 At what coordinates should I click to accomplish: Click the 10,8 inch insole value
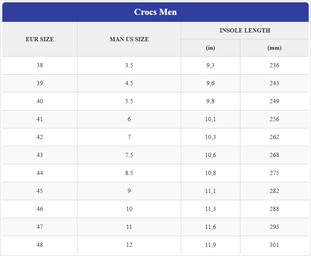210,173
